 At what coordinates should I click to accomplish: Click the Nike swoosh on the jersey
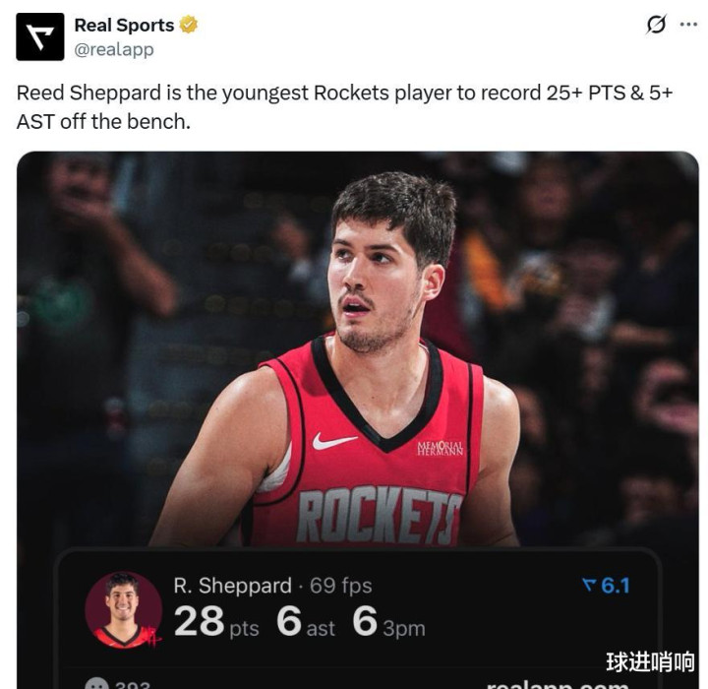tap(334, 441)
